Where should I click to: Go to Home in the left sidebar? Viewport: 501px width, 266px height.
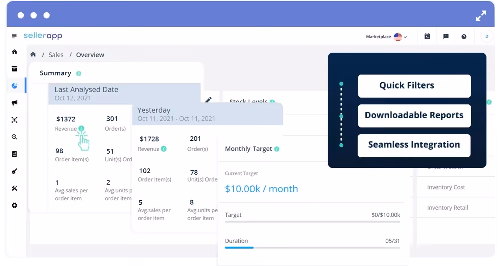tap(15, 52)
